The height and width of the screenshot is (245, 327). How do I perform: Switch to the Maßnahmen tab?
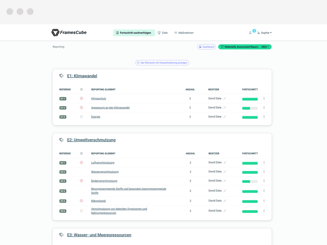click(184, 33)
